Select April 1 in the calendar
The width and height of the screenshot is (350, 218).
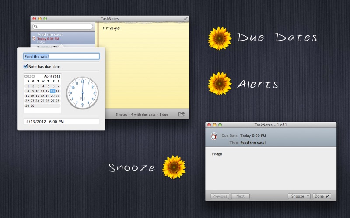(28, 86)
